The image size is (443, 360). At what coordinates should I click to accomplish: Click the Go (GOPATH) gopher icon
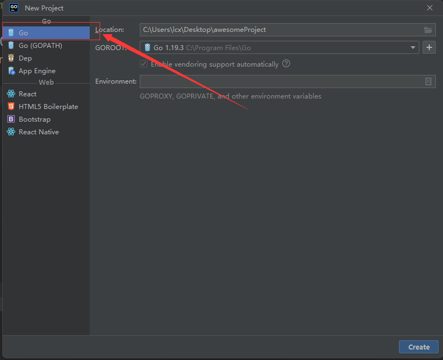(11, 46)
